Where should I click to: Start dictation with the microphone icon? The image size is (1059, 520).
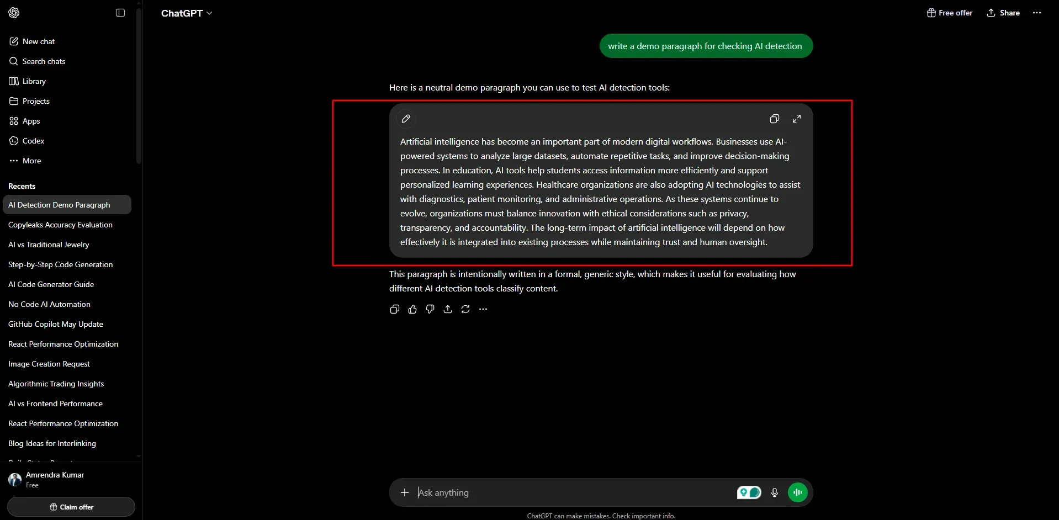coord(775,492)
